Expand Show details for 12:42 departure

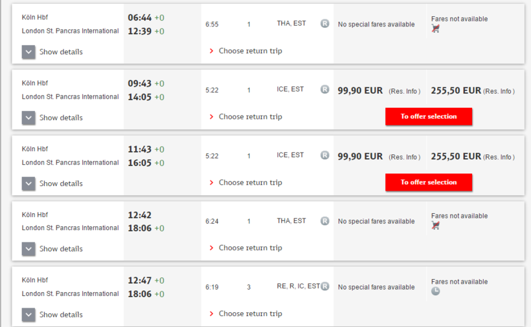pos(28,249)
